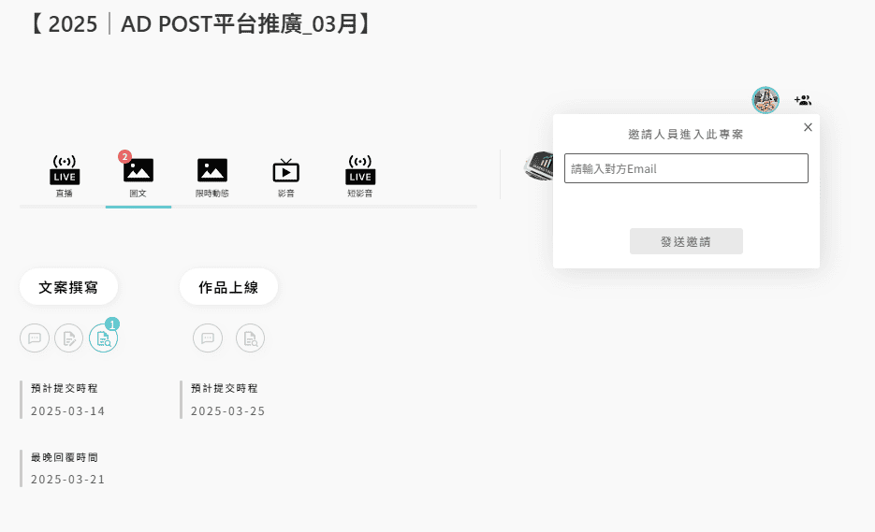Click the add member icon
The image size is (875, 532).
[x=803, y=100]
